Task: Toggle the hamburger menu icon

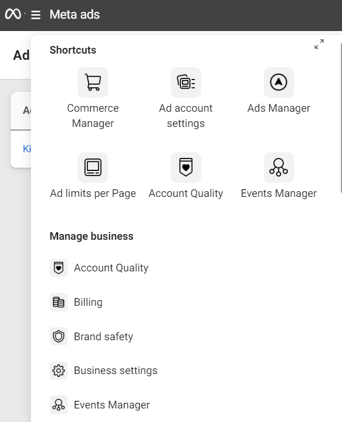Action: point(35,15)
